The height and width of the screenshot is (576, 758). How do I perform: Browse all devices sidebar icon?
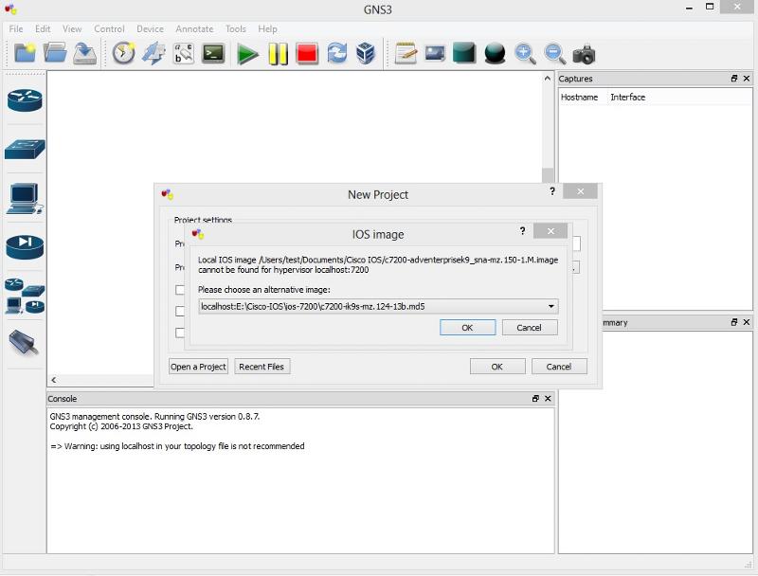(x=25, y=296)
